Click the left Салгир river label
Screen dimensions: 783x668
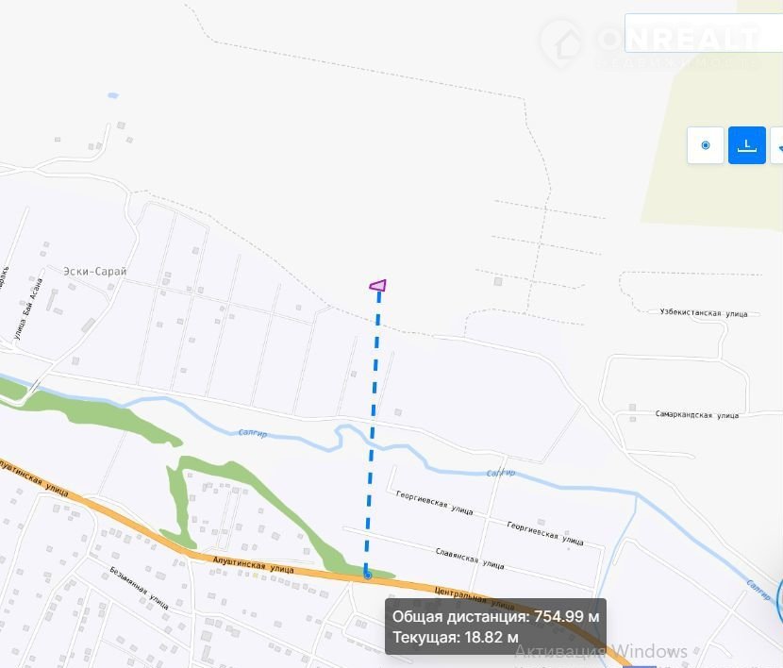click(253, 433)
